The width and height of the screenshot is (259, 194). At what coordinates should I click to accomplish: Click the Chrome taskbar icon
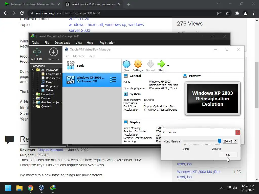[31, 188]
